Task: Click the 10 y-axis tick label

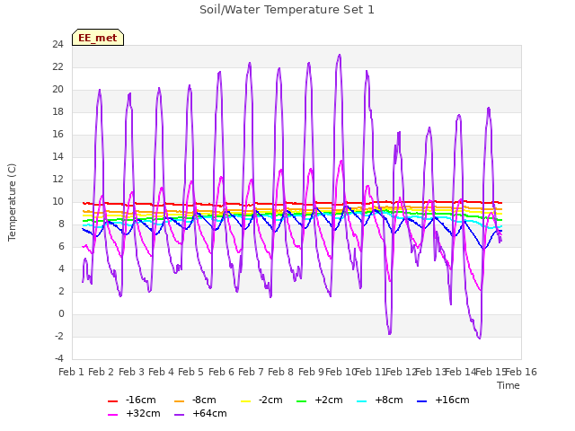Action: (57, 201)
